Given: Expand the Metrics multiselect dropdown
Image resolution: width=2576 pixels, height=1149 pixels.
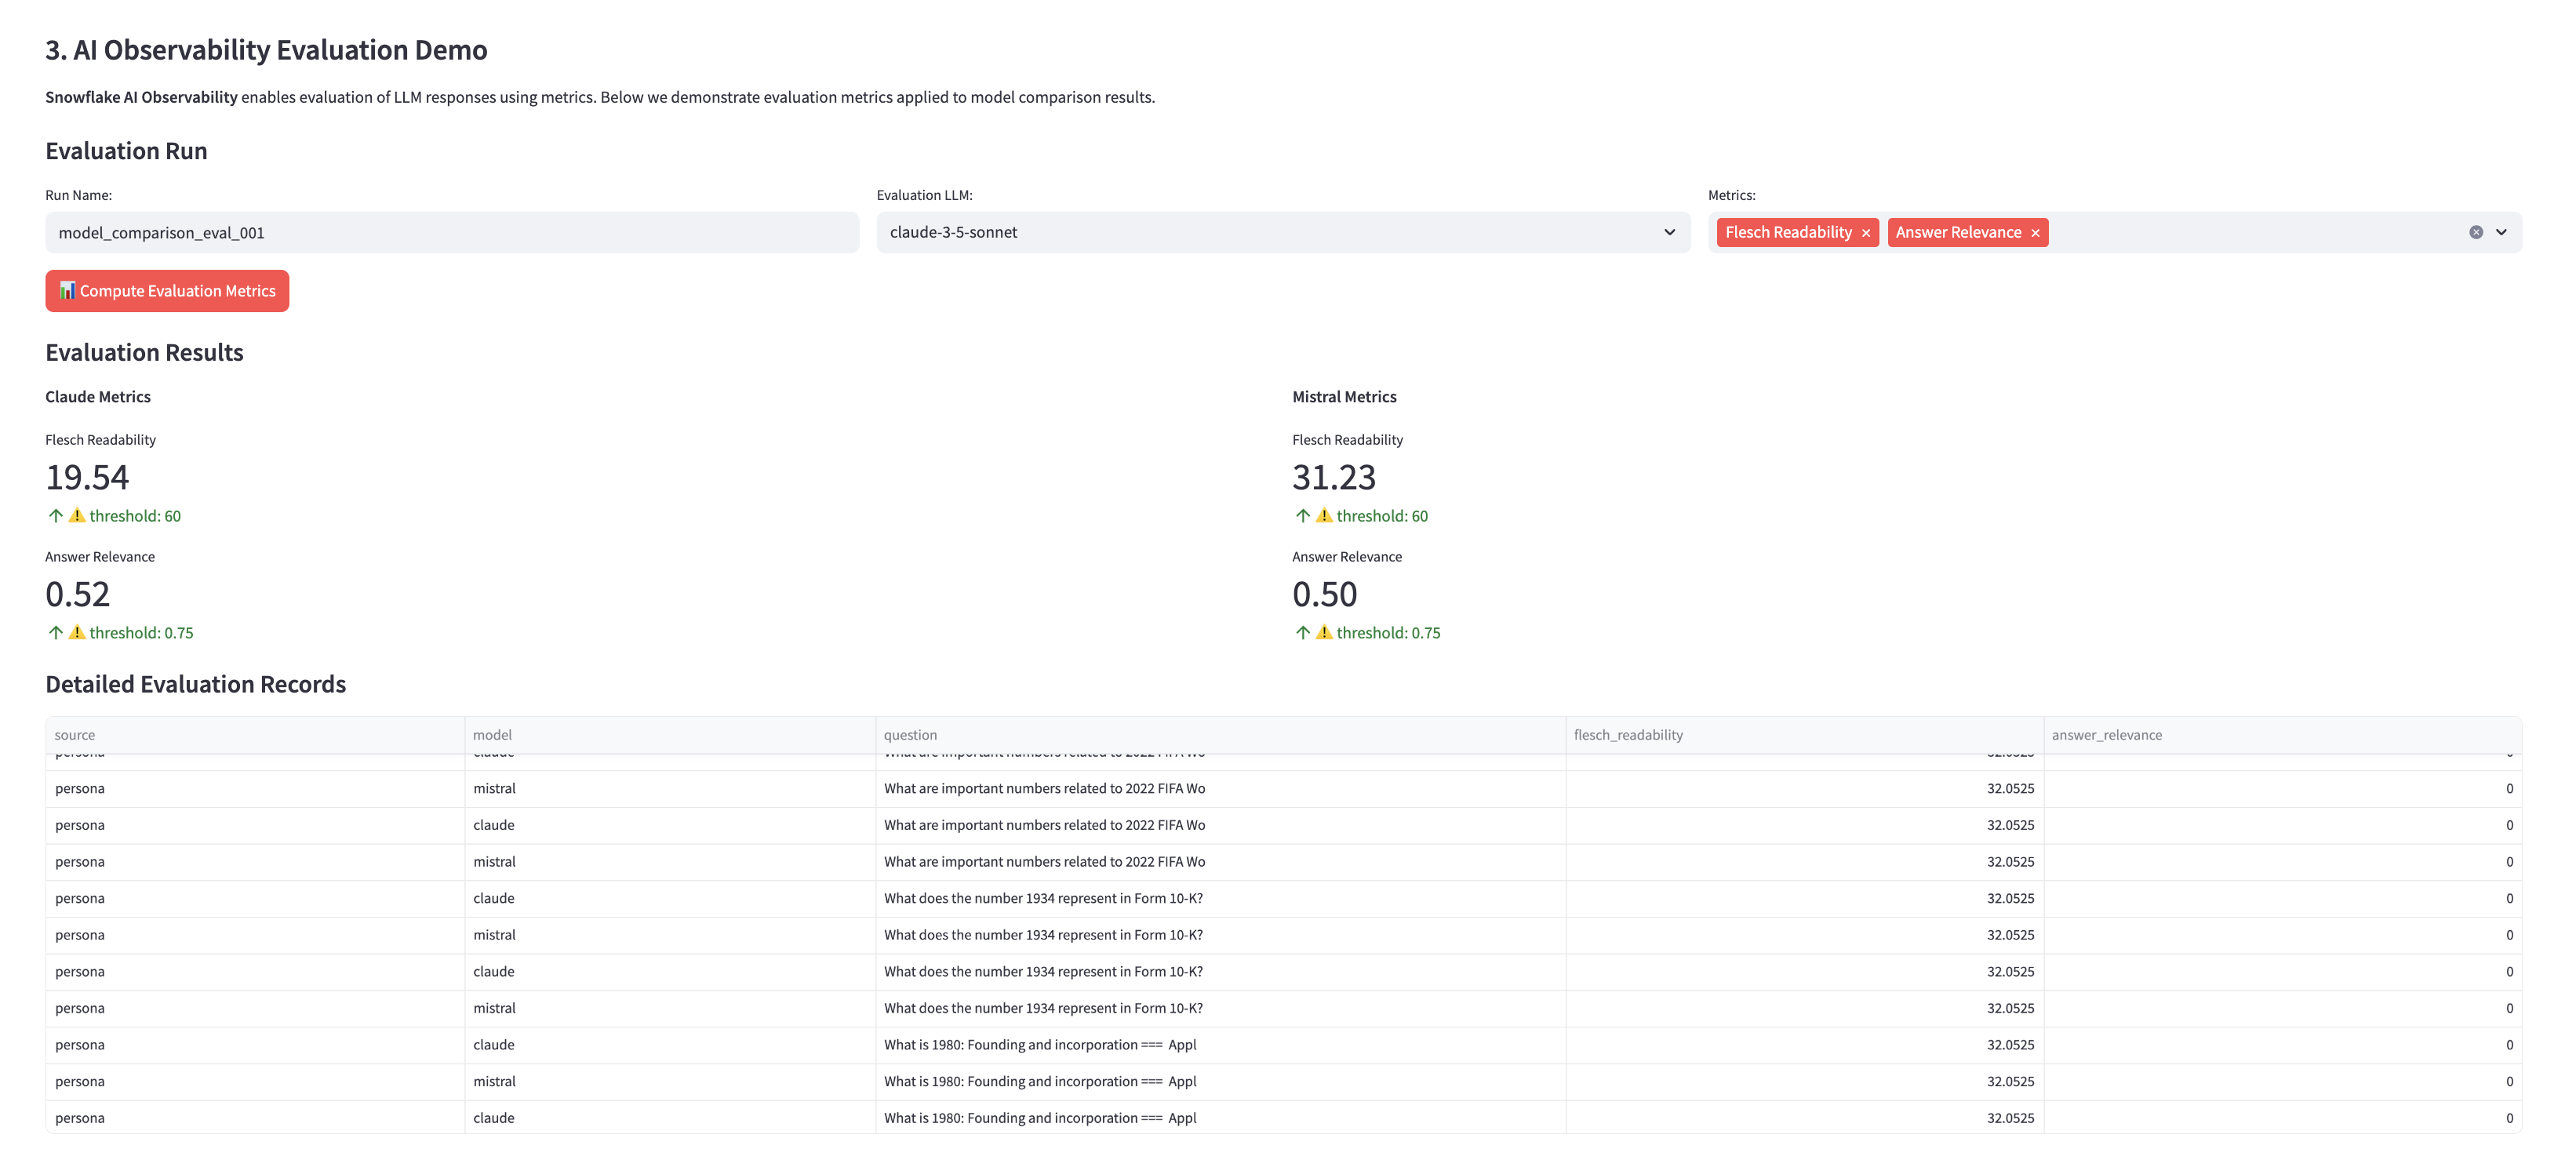Looking at the screenshot, I should click(x=2501, y=232).
